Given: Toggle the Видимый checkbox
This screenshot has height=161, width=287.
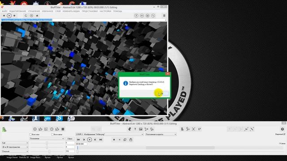Looking at the screenshot, I should point(284,134).
